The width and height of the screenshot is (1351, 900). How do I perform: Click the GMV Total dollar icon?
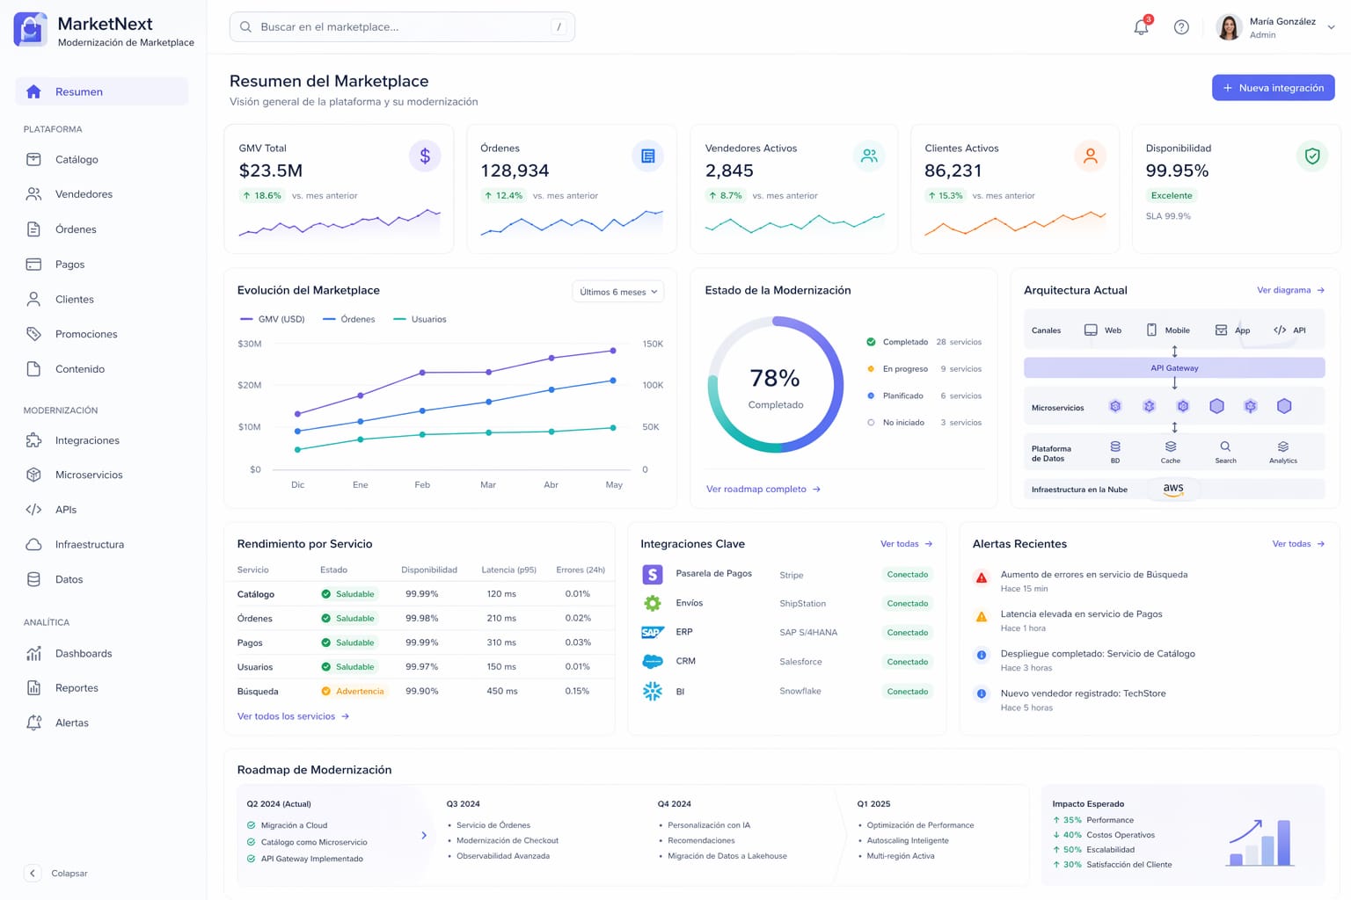tap(425, 156)
